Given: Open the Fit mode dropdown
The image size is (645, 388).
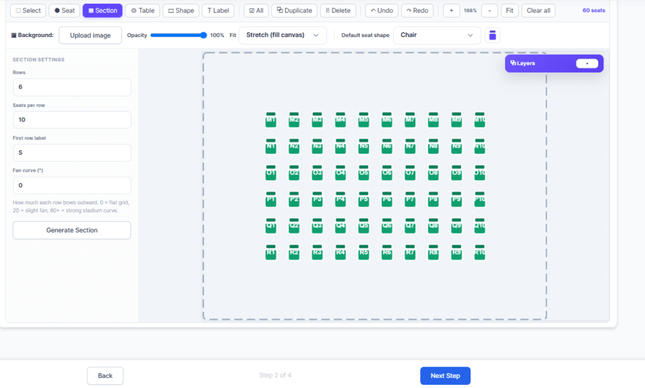Looking at the screenshot, I should coord(283,35).
